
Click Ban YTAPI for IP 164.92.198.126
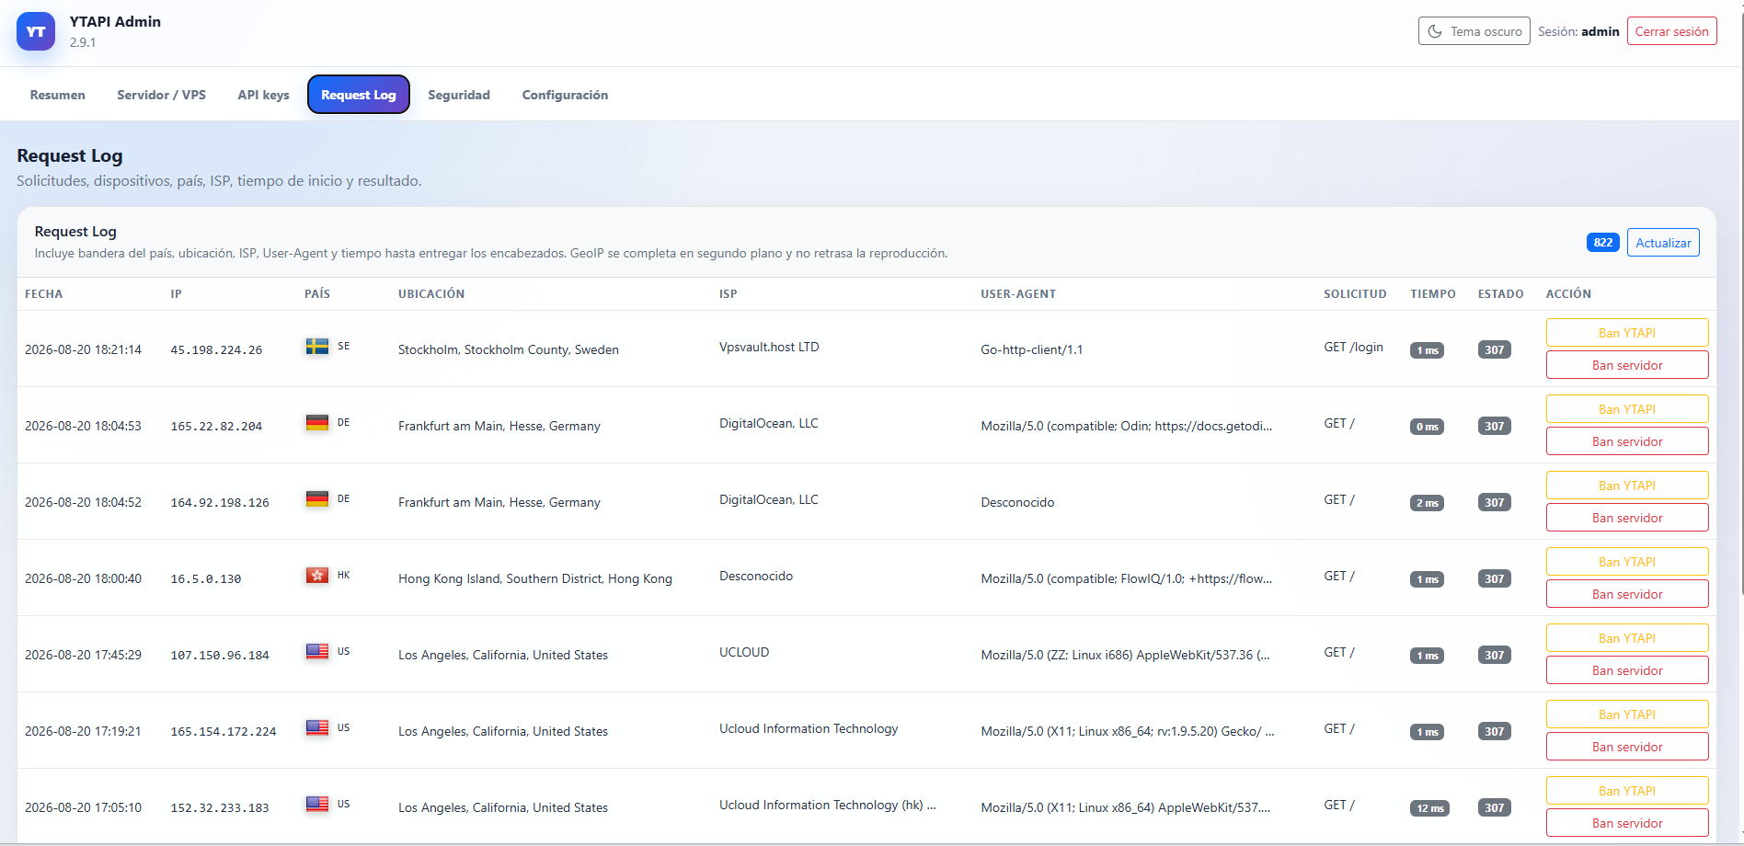pos(1627,486)
